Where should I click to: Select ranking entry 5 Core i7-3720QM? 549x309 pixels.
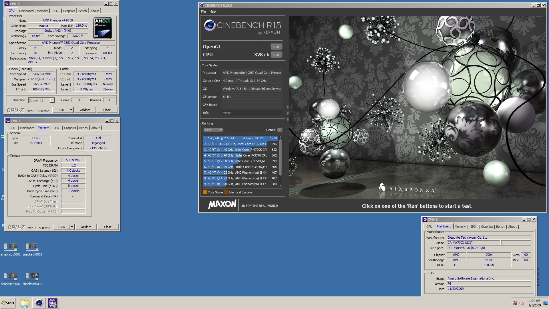click(x=240, y=161)
